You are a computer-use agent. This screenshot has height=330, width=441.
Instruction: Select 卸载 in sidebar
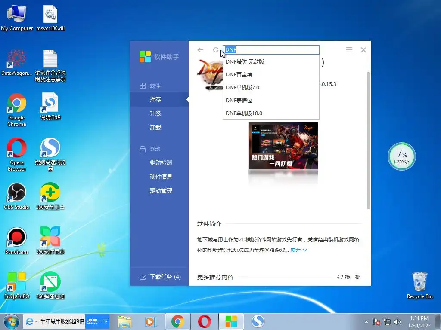tap(159, 128)
